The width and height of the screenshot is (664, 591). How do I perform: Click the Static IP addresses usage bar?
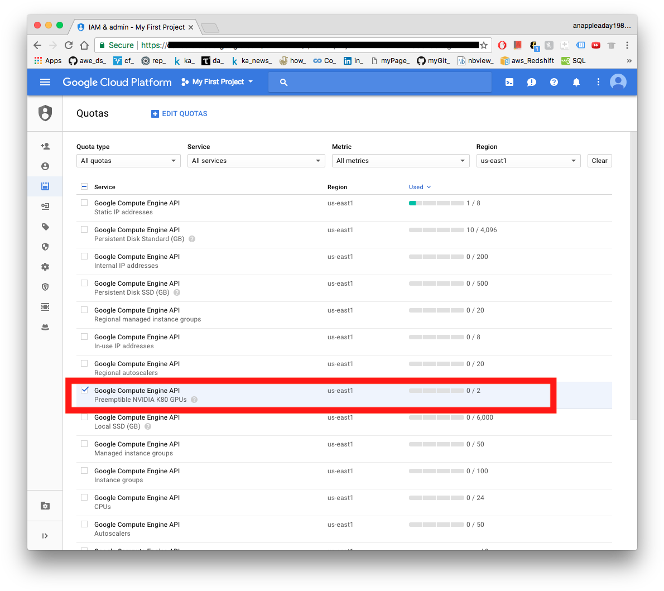coord(436,203)
